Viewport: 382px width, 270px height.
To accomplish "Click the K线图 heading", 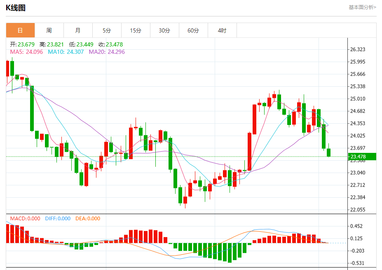I will pos(16,8).
